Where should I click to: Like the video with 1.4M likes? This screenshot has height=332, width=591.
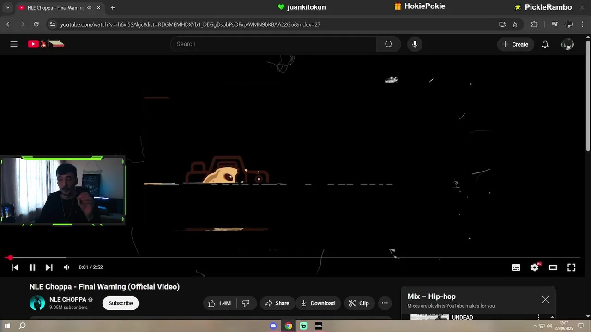220,303
